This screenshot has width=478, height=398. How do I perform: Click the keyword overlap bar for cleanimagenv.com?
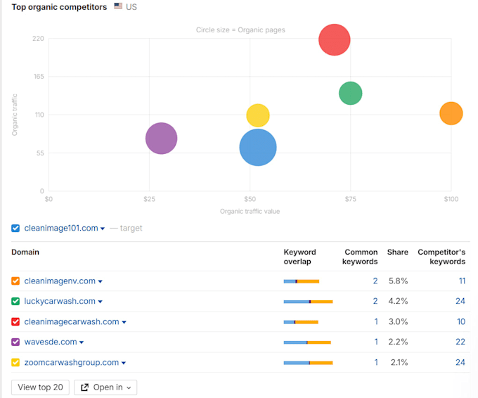point(301,281)
